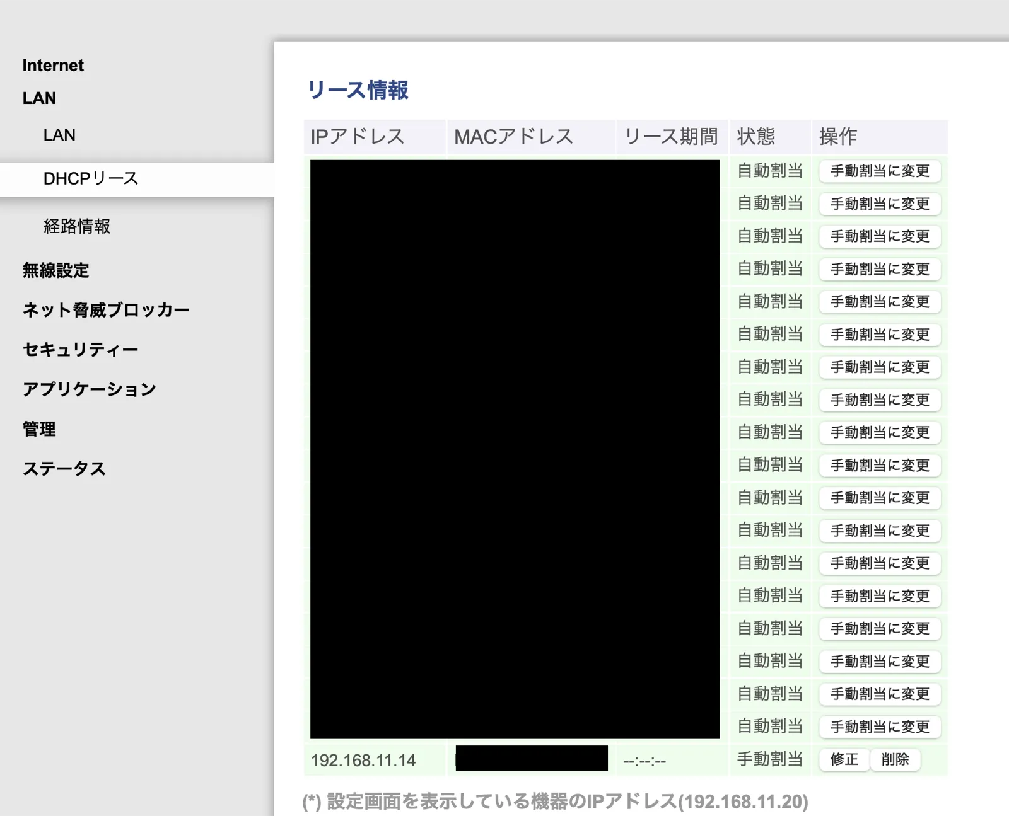
Task: Select the LAN section in the sidebar
Action: click(x=39, y=98)
